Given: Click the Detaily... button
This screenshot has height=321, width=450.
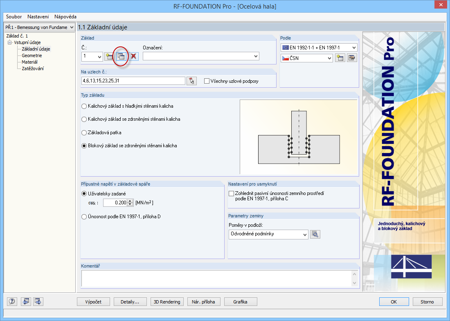Looking at the screenshot, I should pos(130,302).
